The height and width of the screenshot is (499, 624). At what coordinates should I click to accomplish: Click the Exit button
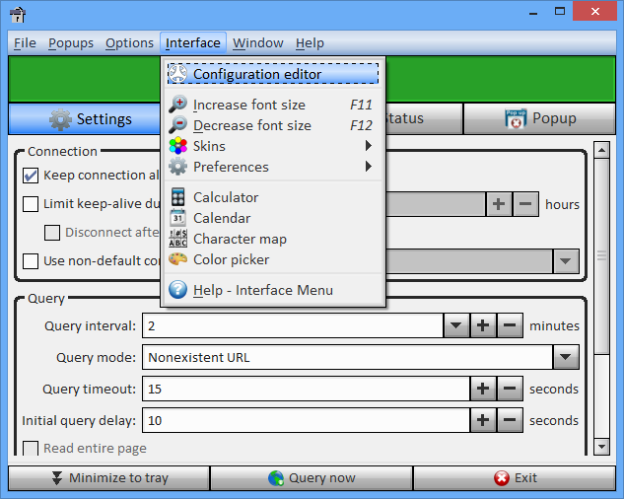[x=515, y=478]
